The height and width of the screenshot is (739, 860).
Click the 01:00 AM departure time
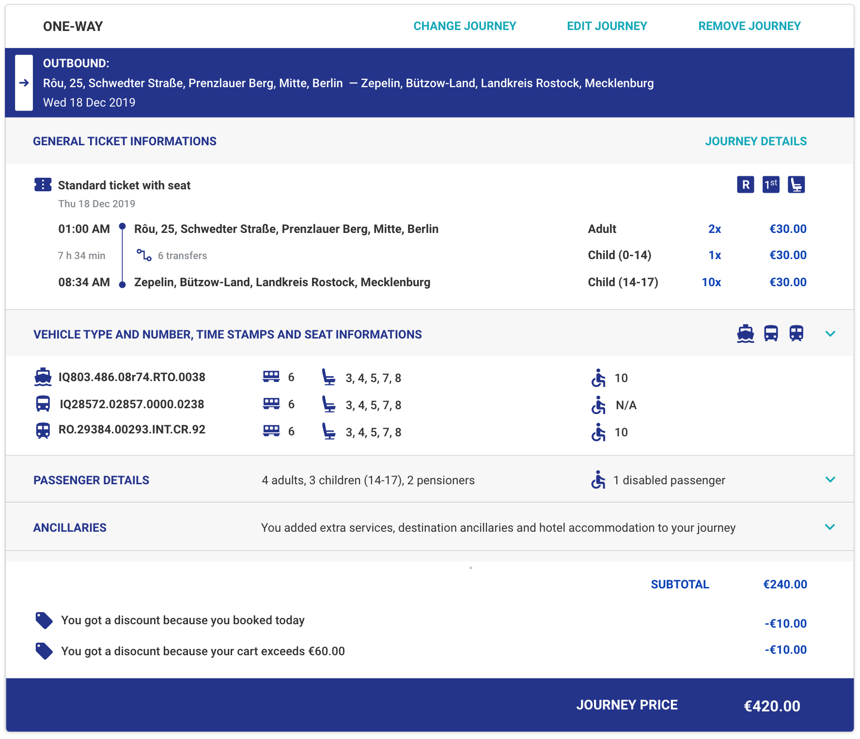pyautogui.click(x=84, y=229)
